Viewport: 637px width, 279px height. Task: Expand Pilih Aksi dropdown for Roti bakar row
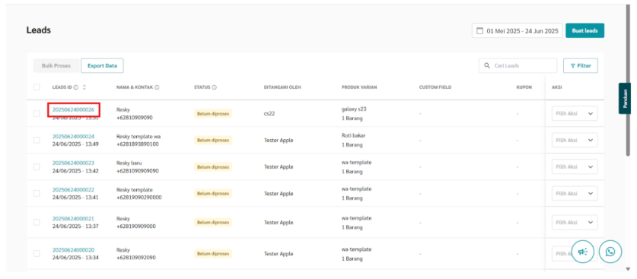(575, 140)
